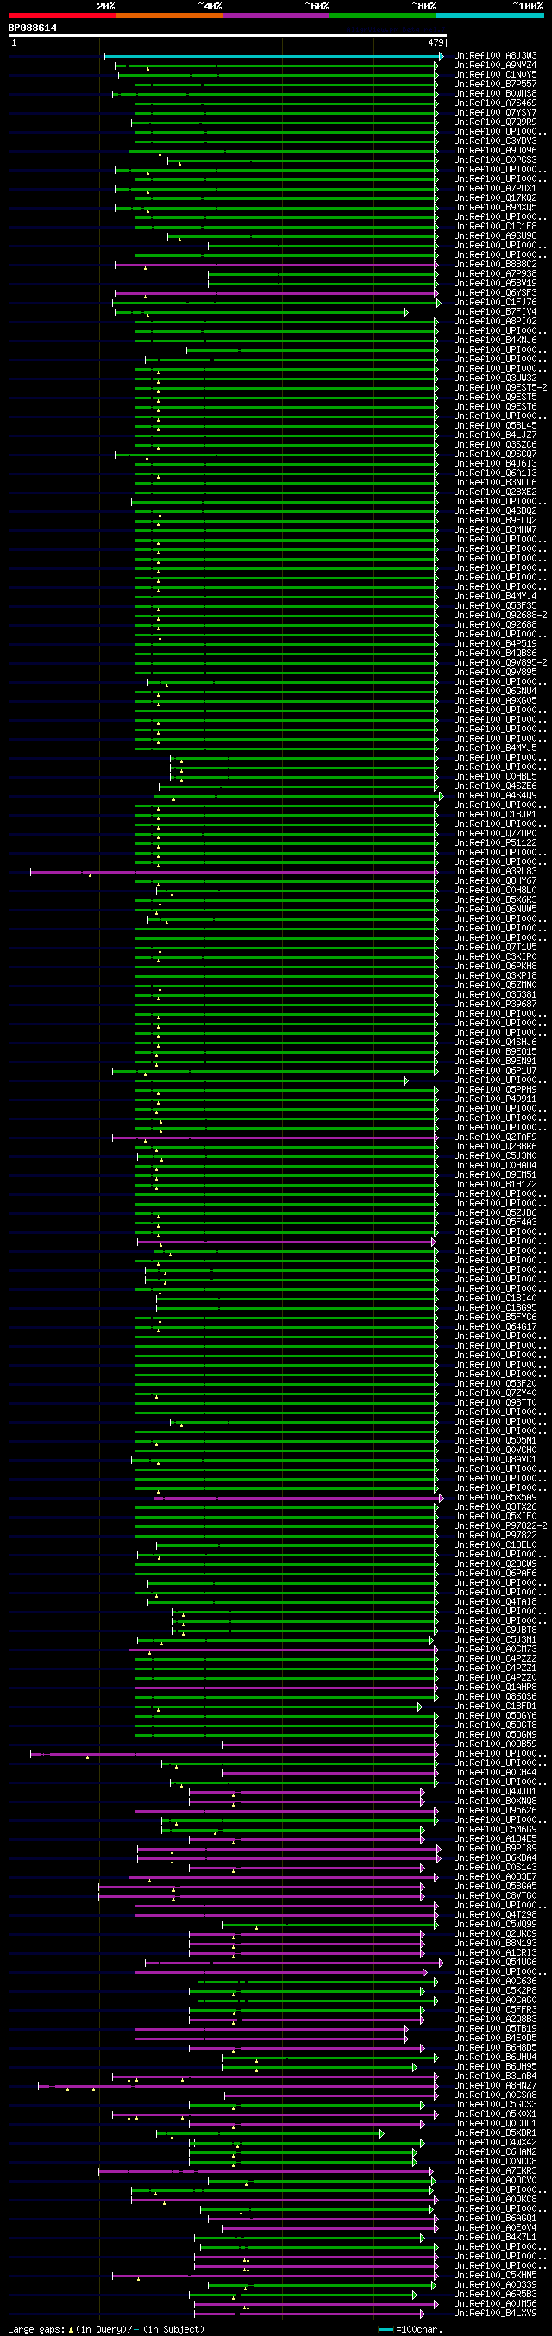The image size is (552, 2336).
Task: Select the UniRef100_C3YDV3 entry
Action: click(495, 141)
